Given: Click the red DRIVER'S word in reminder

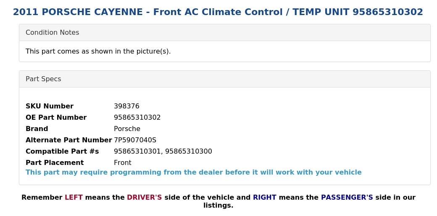Looking at the screenshot, I should 145,198.
